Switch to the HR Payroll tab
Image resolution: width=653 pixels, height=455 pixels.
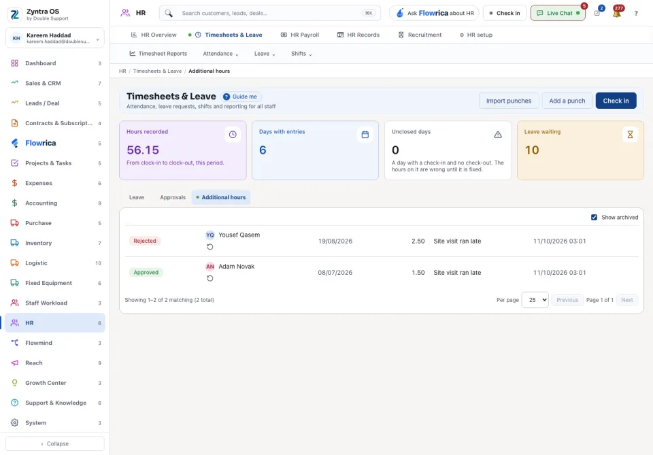[300, 35]
